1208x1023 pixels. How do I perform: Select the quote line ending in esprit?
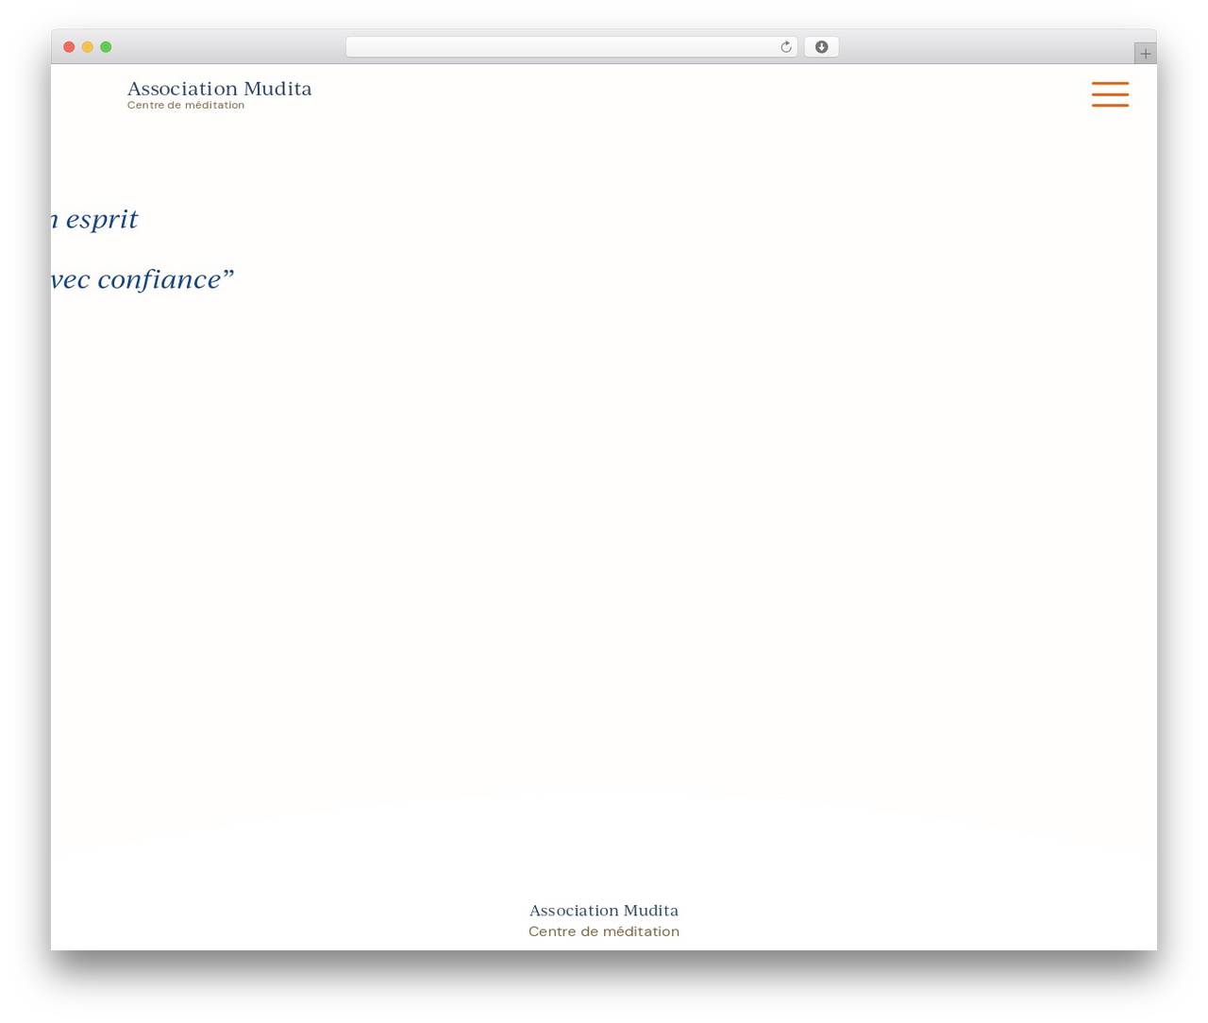94,220
